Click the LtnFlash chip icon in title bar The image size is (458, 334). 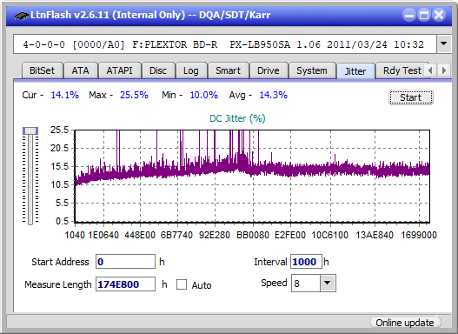(21, 16)
